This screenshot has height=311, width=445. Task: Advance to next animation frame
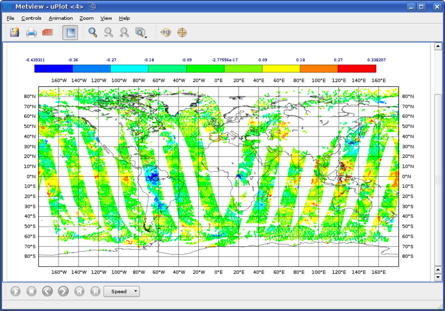(63, 291)
